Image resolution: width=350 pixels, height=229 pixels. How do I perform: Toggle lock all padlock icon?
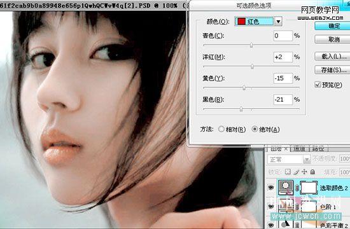pyautogui.click(x=312, y=172)
